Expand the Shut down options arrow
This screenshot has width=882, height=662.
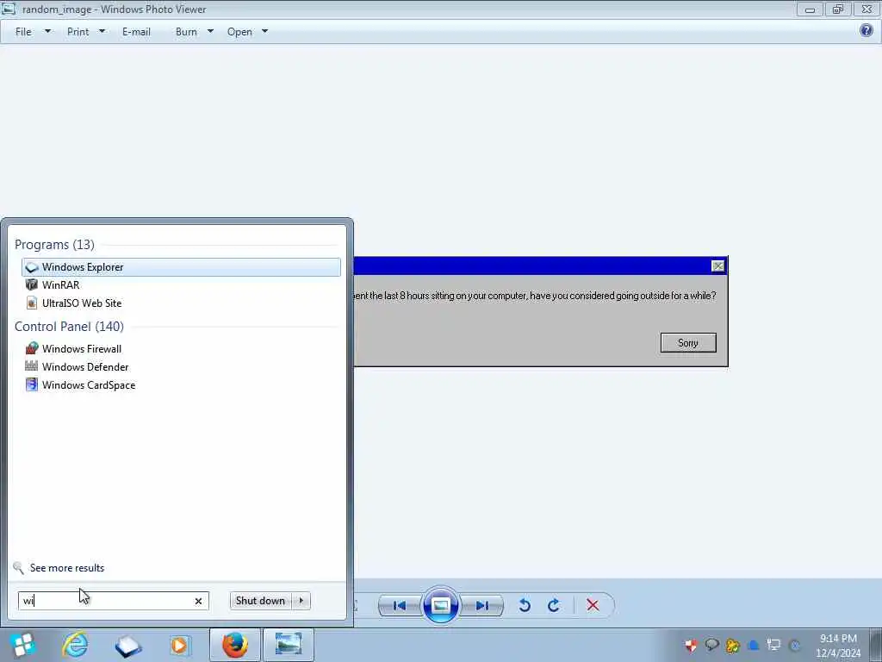301,601
